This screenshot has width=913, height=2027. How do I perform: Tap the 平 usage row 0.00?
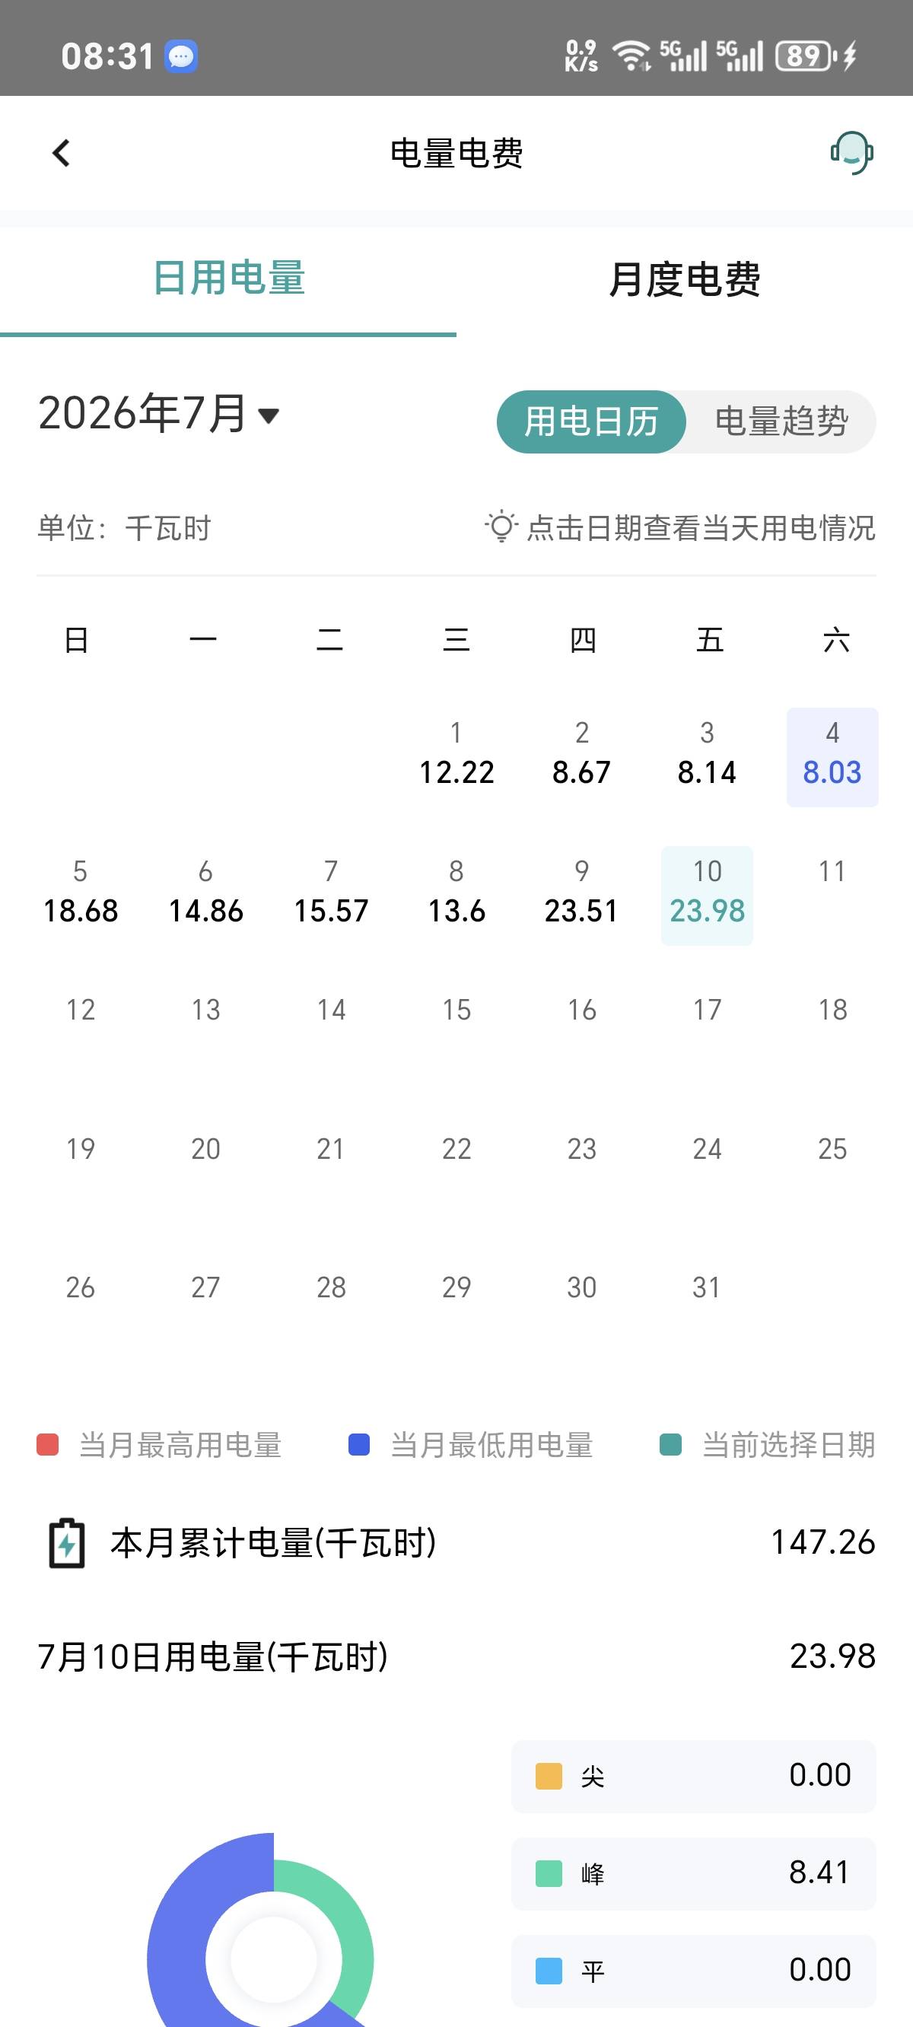click(x=693, y=1971)
